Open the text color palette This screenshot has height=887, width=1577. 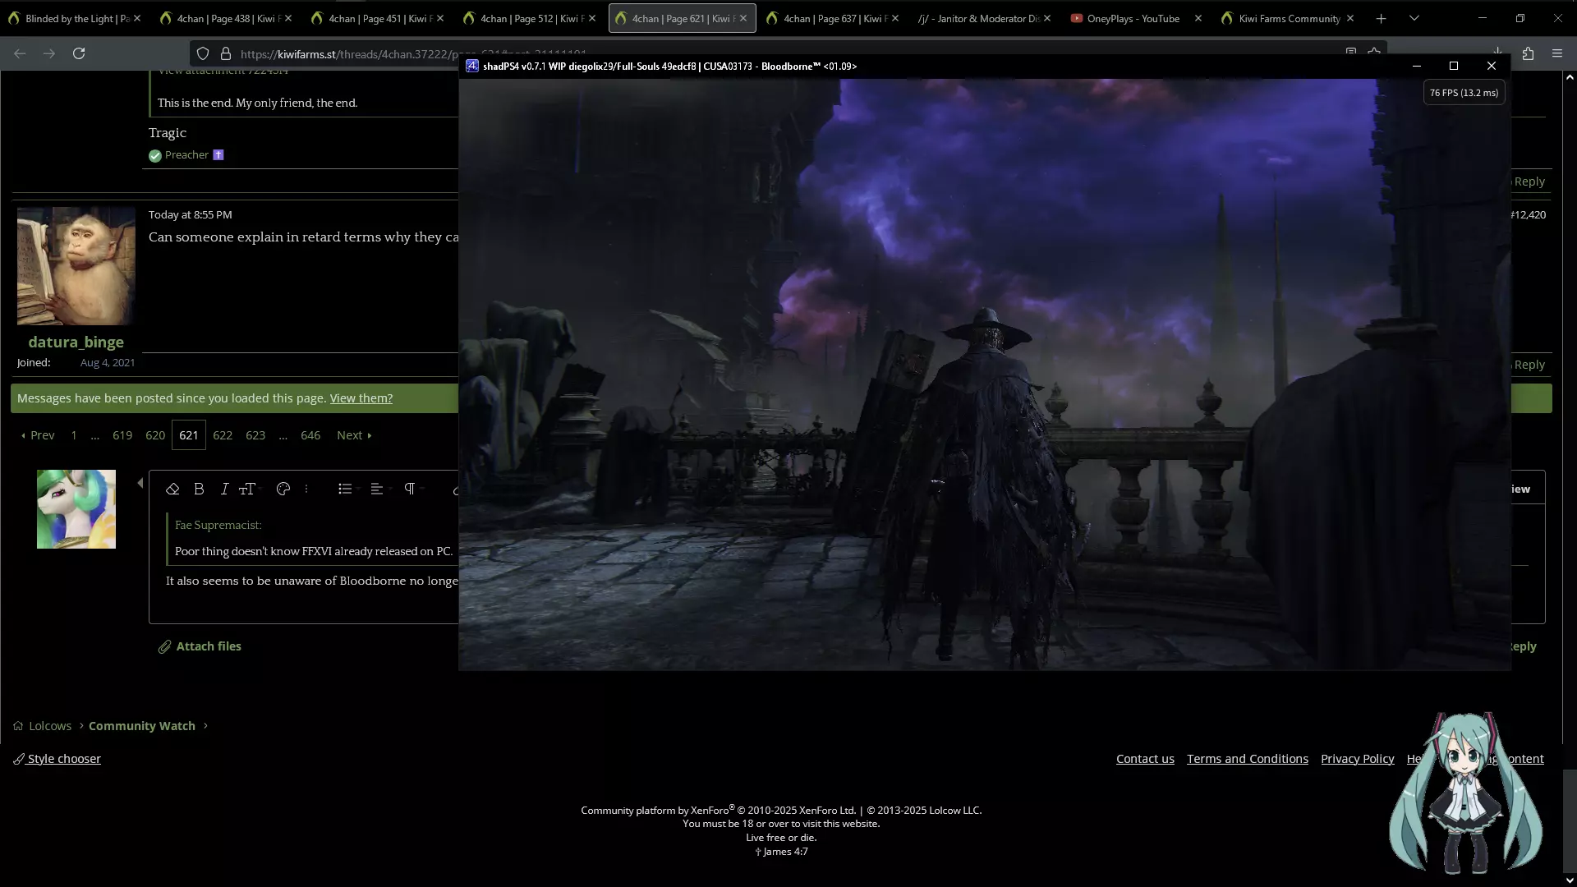tap(283, 489)
